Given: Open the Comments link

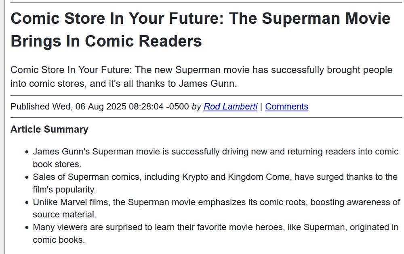Looking at the screenshot, I should coord(286,106).
